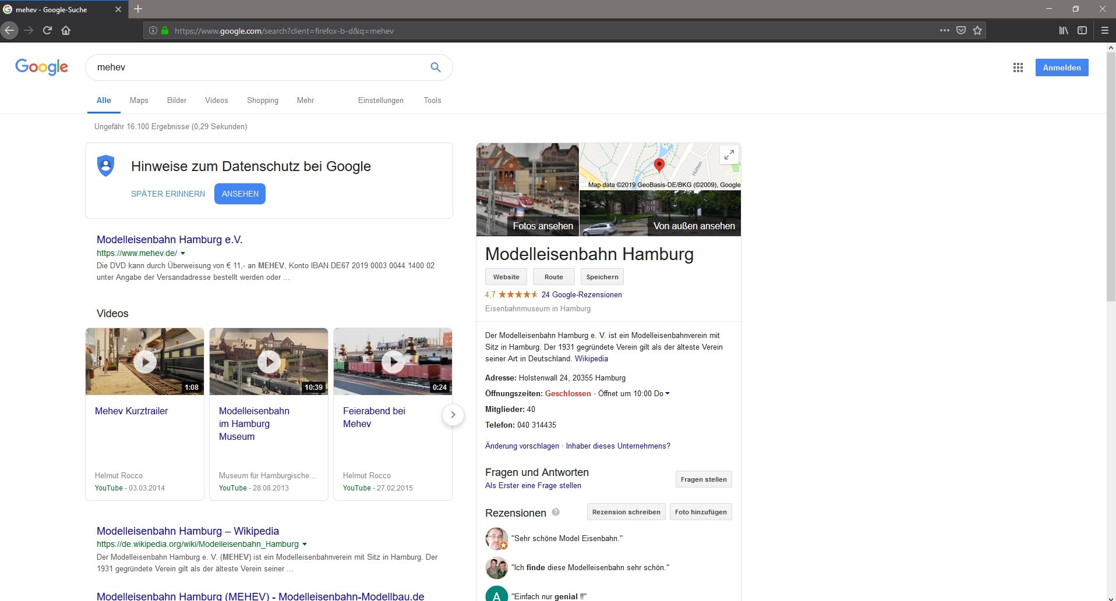Toggle the Firefox sidebar icon
This screenshot has height=601, width=1116.
(x=1082, y=30)
